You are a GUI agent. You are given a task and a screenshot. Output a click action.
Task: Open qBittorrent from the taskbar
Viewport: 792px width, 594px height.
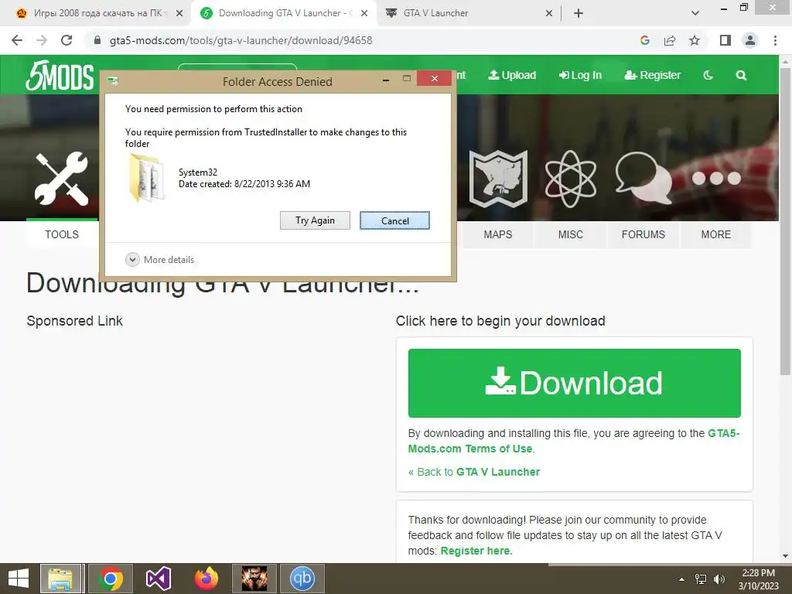coord(302,579)
